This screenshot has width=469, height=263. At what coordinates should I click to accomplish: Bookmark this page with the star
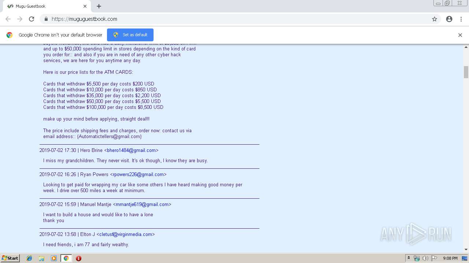click(x=435, y=19)
